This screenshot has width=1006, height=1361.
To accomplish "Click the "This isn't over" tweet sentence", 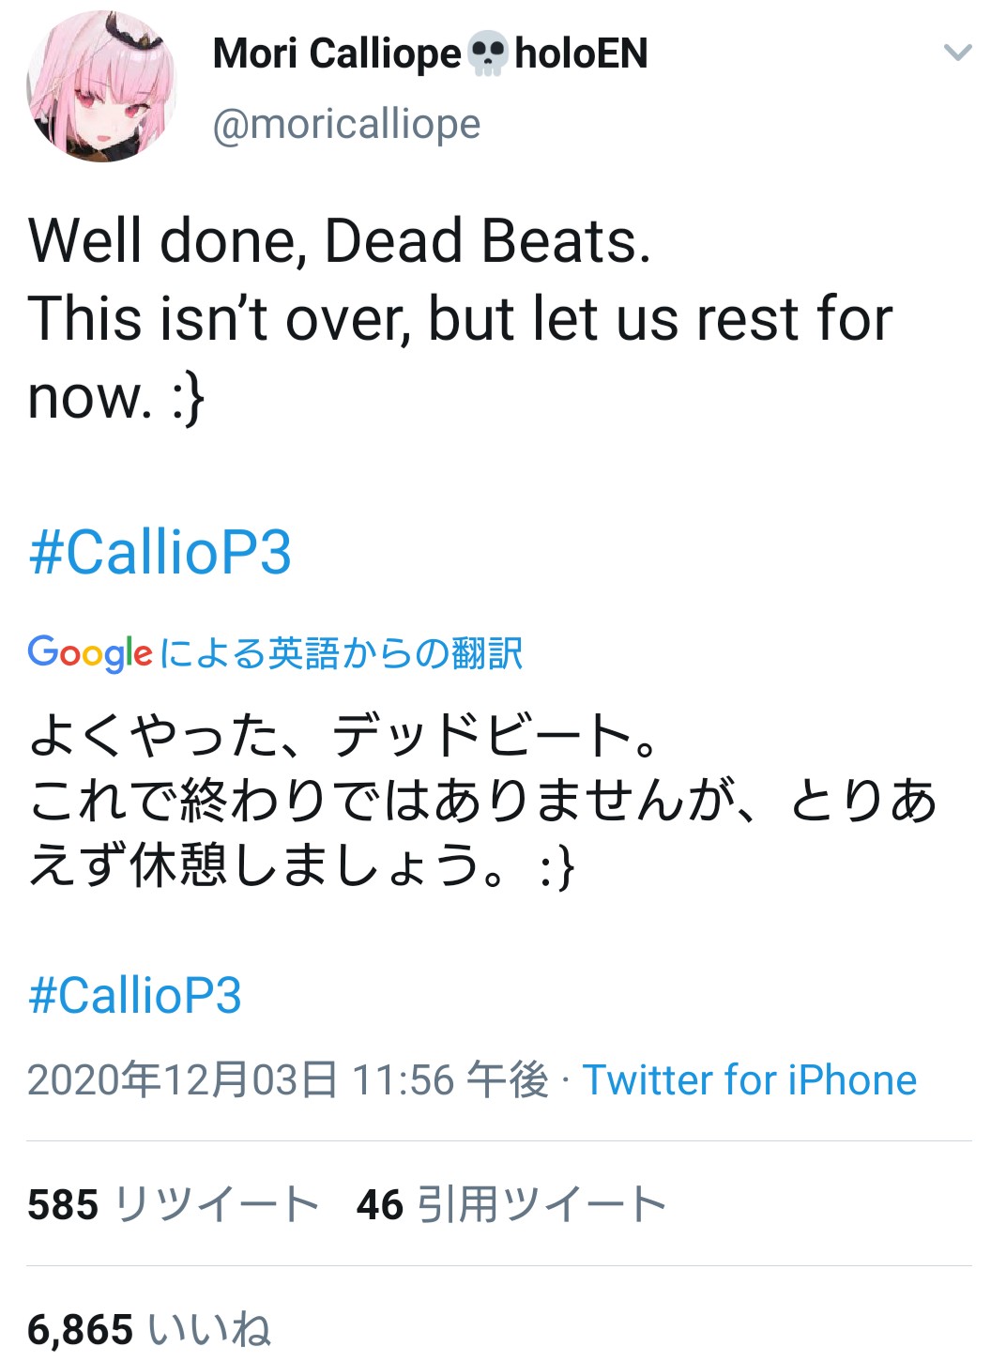I will click(460, 319).
